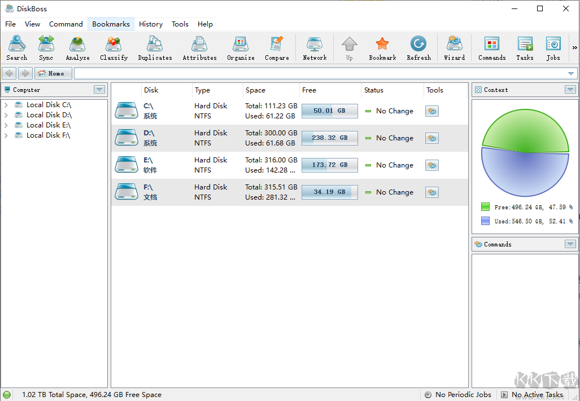580x401 pixels.
Task: Click No Active Tasks in status bar
Action: point(533,395)
